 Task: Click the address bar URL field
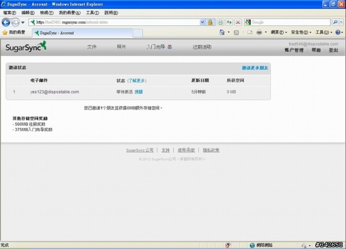click(114, 22)
